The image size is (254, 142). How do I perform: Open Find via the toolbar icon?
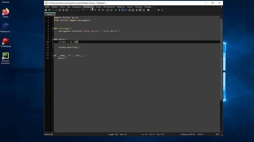[x=91, y=10]
